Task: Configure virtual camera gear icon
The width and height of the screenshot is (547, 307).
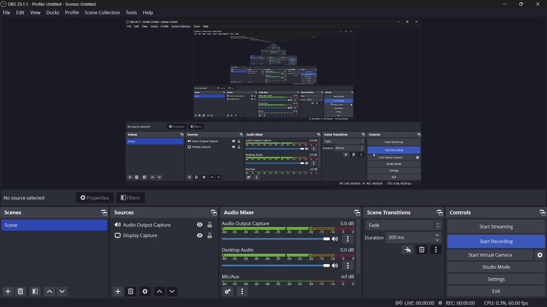Action: 540,255
